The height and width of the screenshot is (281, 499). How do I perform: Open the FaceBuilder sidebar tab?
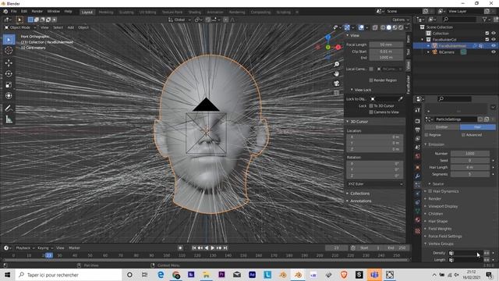click(x=409, y=84)
